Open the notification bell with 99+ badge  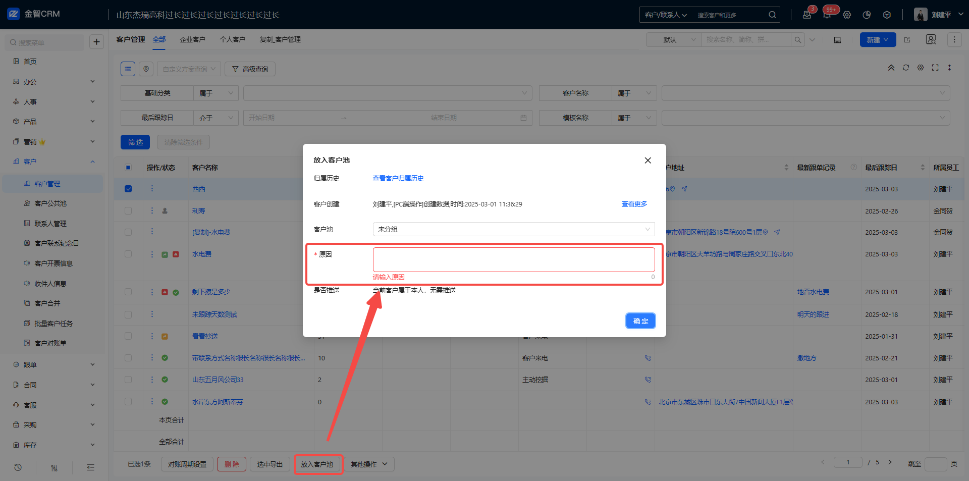827,15
